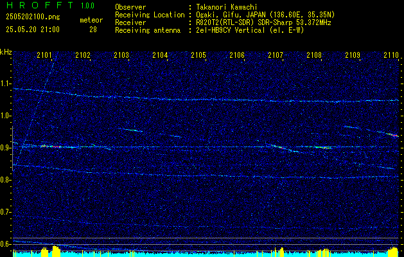Click the 0.7 frequency axis label
The width and height of the screenshot is (404, 257).
click(x=6, y=212)
